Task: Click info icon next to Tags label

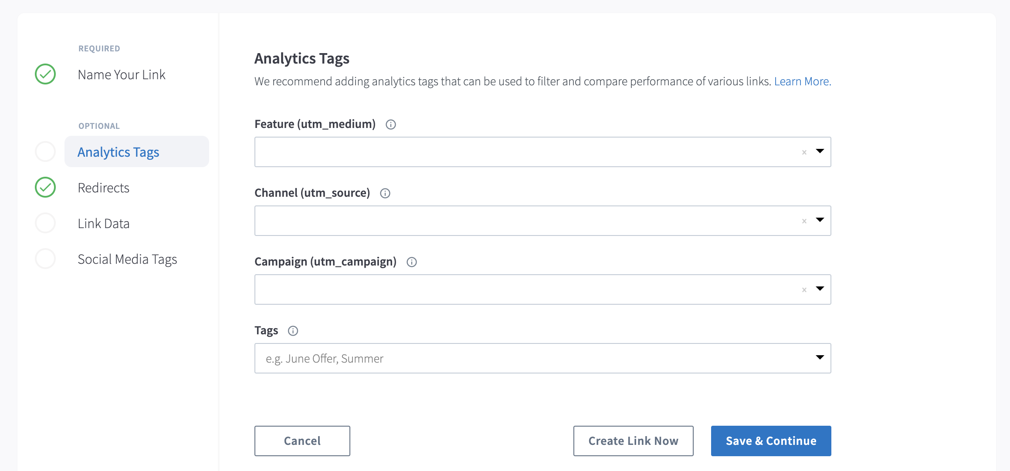Action: tap(293, 331)
